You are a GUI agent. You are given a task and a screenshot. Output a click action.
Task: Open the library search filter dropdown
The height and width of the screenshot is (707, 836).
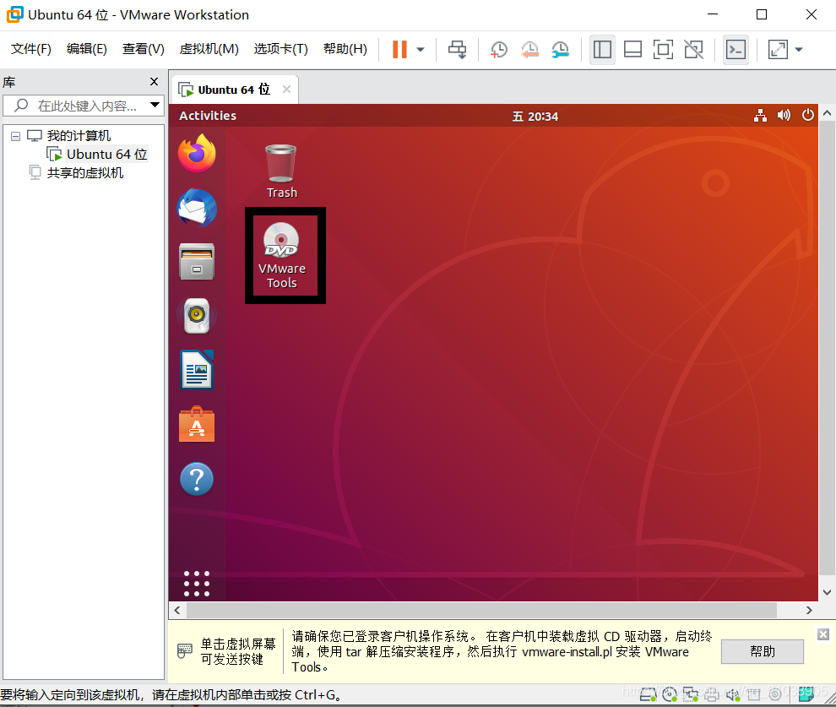(x=155, y=105)
